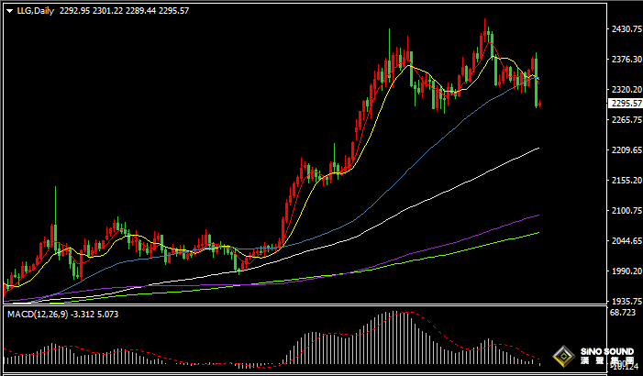The image size is (643, 376).
Task: Click the 2430.75 price axis label
Action: coord(625,29)
